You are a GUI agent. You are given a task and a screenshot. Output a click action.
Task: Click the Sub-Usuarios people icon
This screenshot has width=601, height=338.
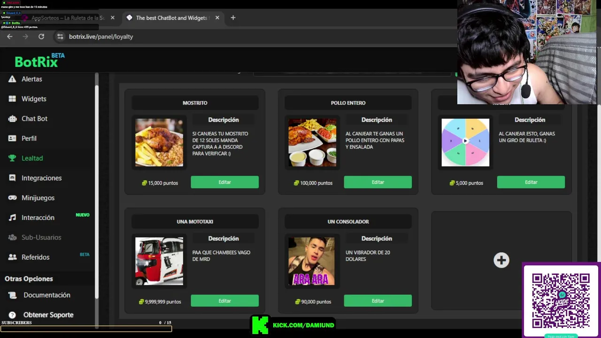[12, 237]
